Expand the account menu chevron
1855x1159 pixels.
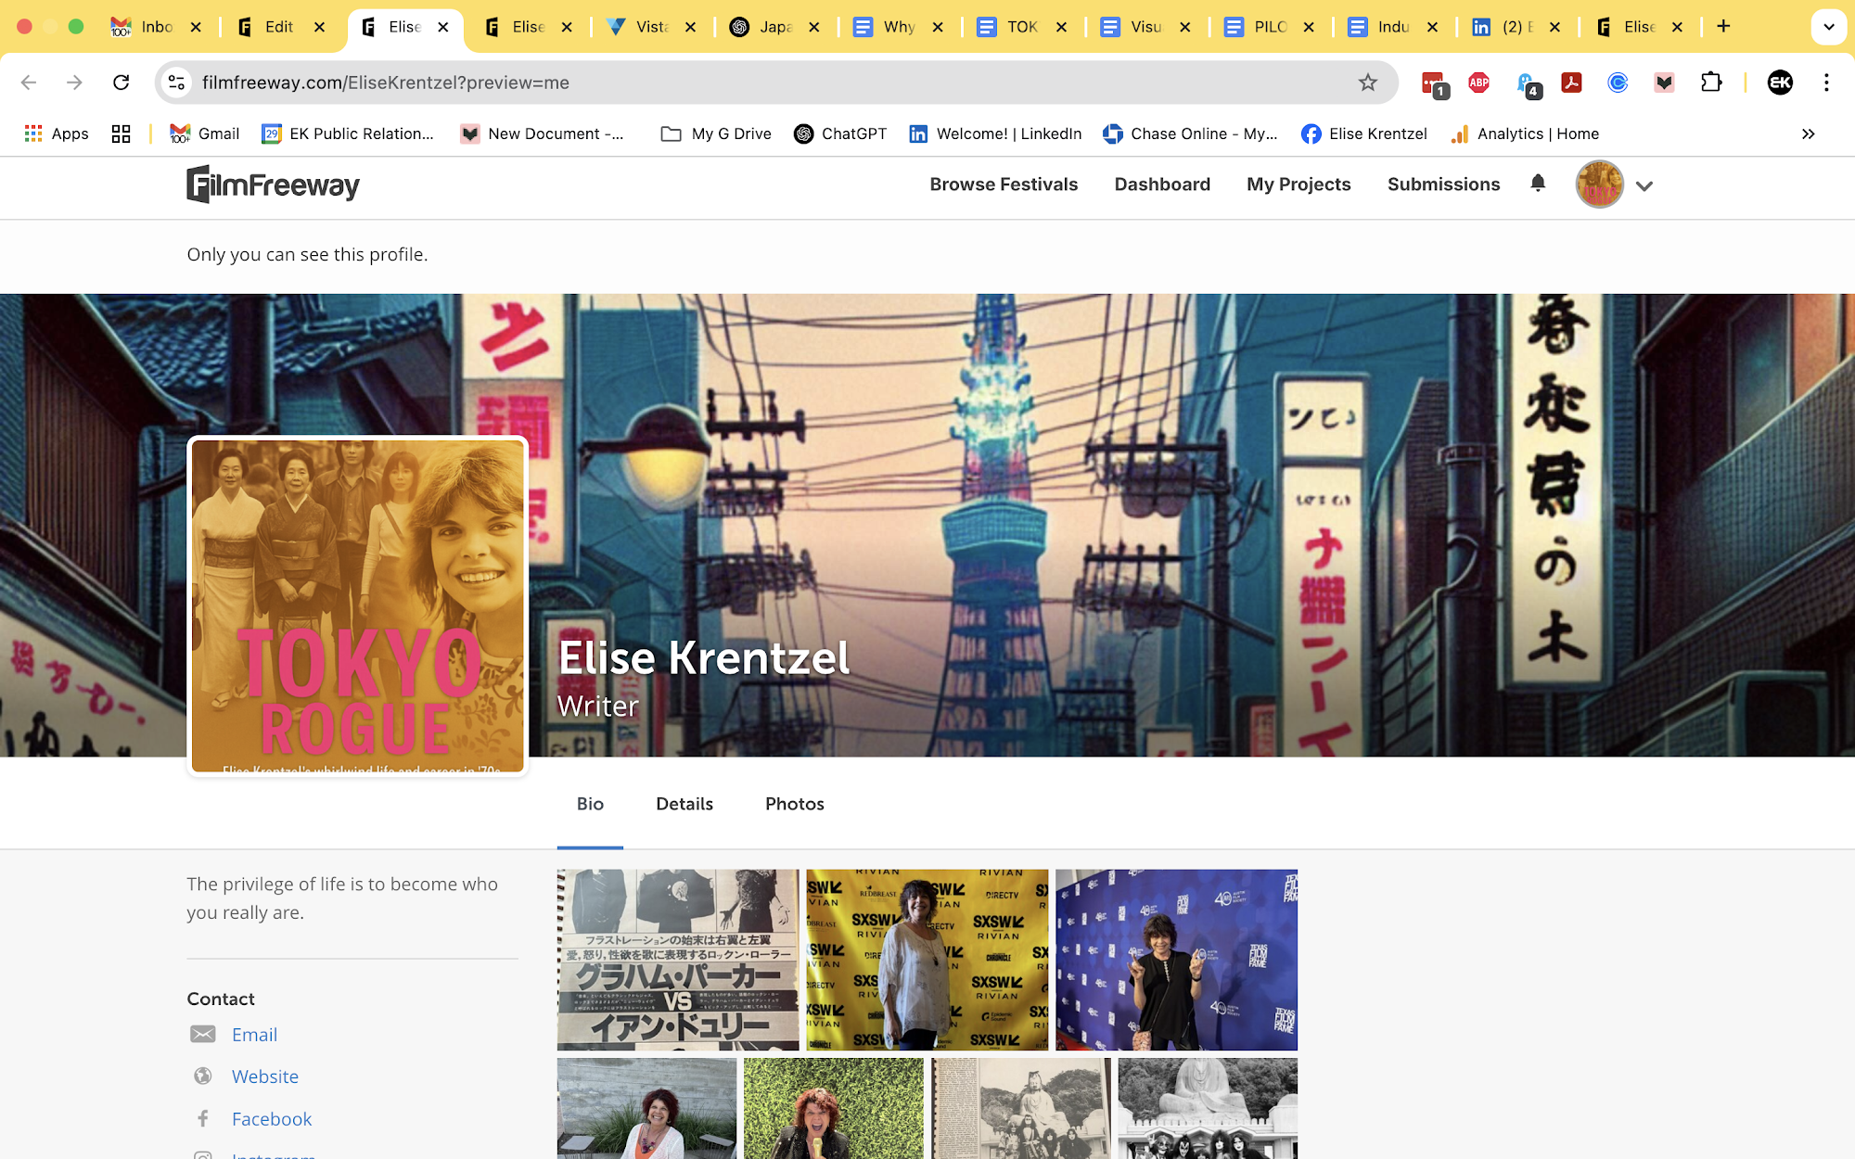click(x=1644, y=186)
